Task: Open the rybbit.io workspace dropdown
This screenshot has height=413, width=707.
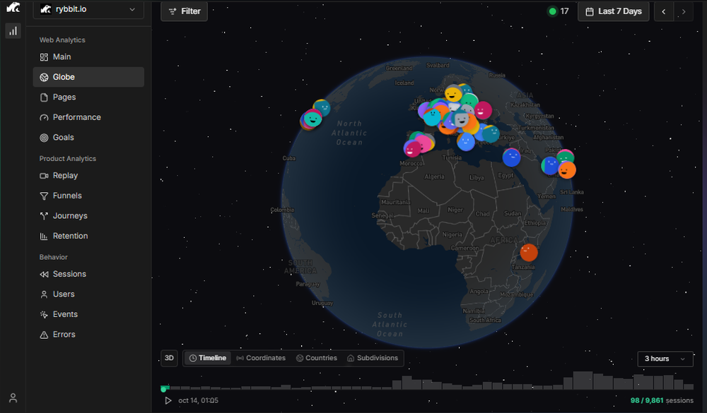Action: [88, 10]
